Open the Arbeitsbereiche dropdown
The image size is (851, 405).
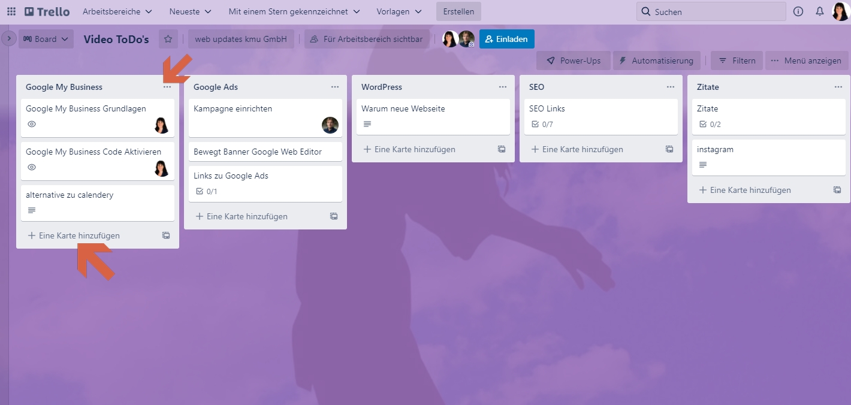[x=117, y=11]
